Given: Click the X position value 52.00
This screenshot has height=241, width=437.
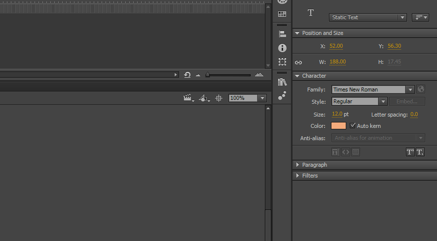Looking at the screenshot, I should tap(336, 46).
